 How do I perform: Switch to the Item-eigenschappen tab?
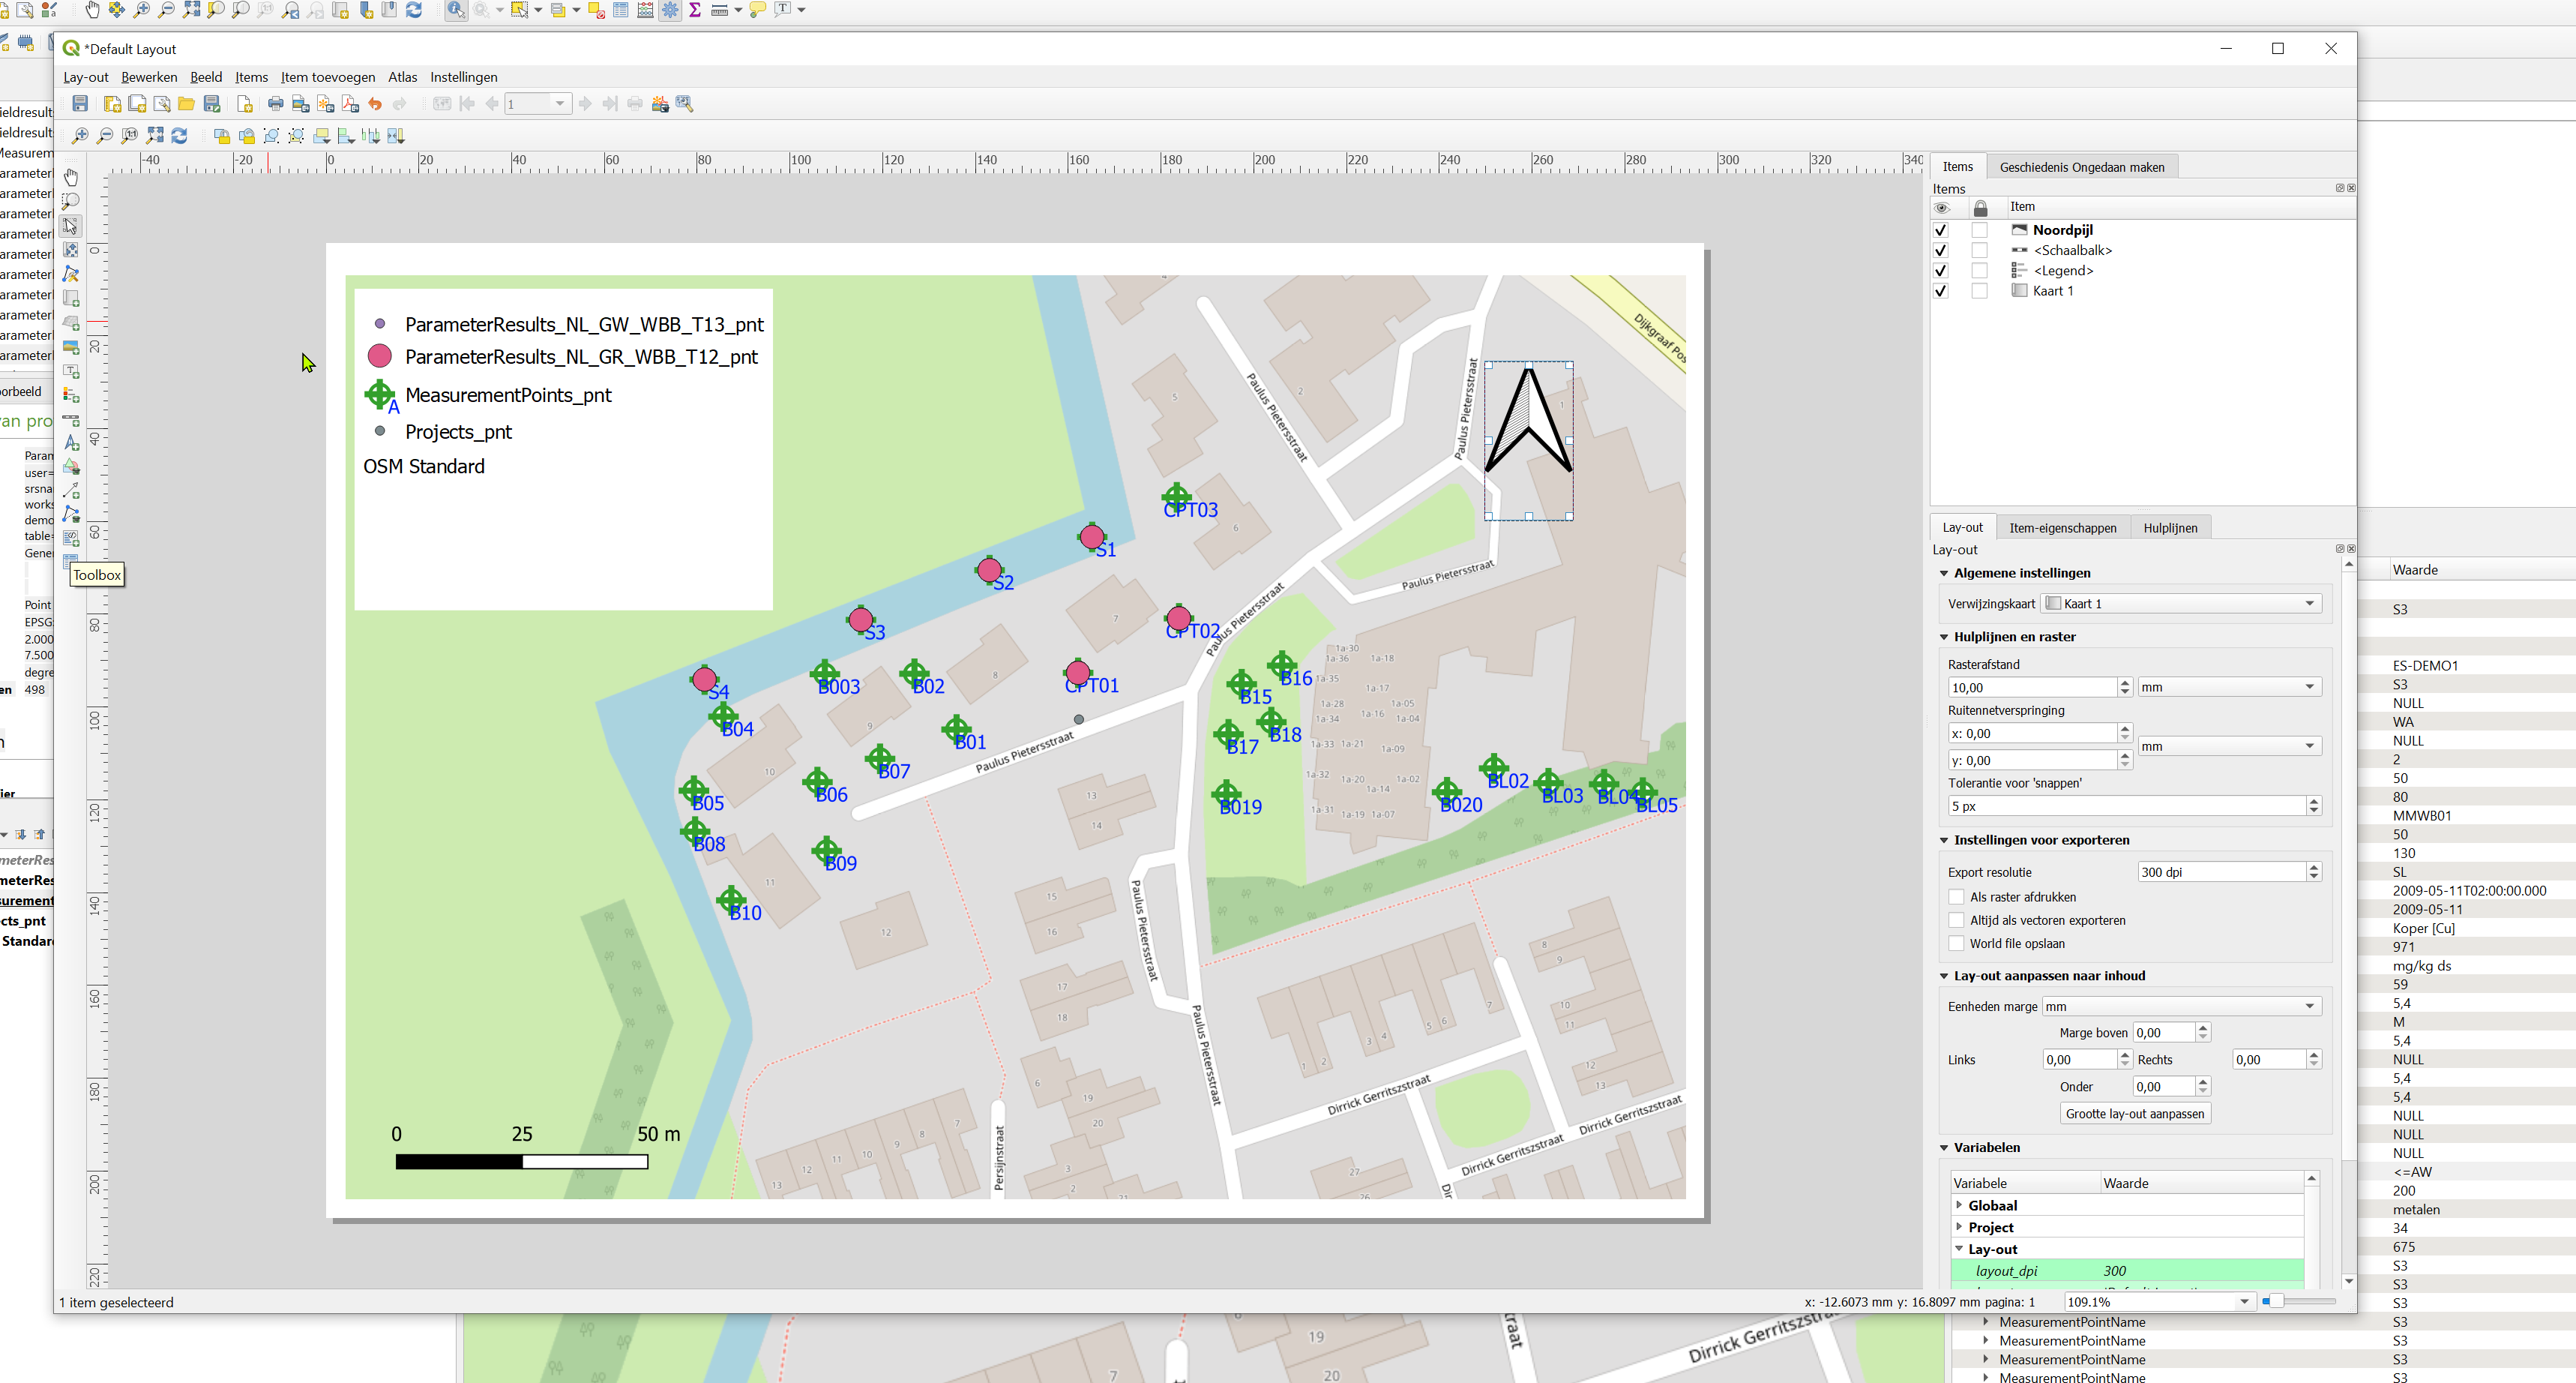coord(2063,527)
